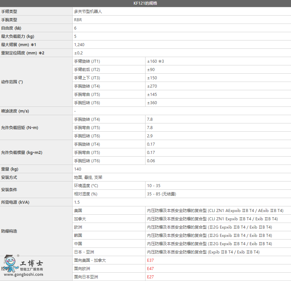Select the 1,240 maximum reach value
The height and width of the screenshot is (281, 291).
[80, 45]
